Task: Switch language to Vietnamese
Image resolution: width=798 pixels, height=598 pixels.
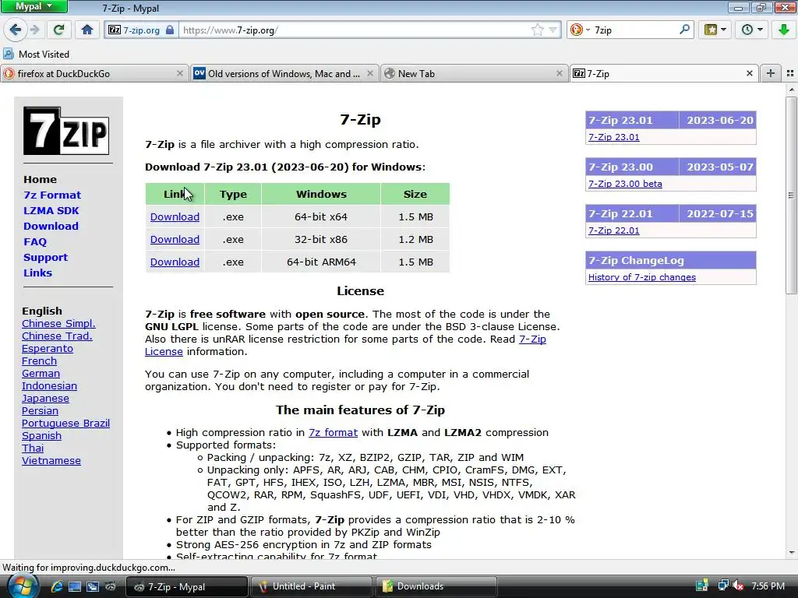Action: click(x=51, y=460)
